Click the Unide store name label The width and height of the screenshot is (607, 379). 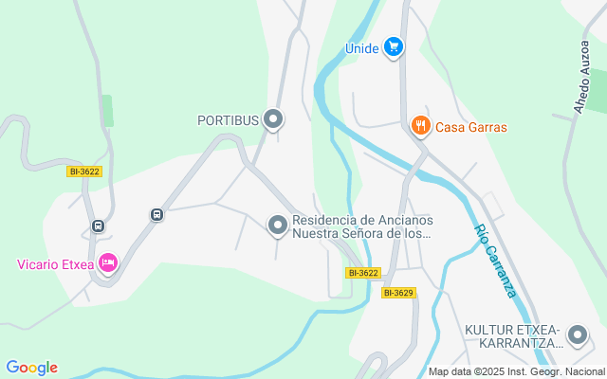click(362, 48)
